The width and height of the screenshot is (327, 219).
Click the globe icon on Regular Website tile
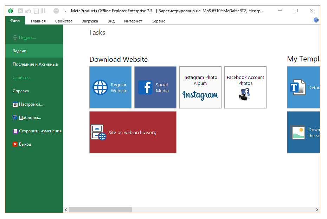[x=100, y=87]
